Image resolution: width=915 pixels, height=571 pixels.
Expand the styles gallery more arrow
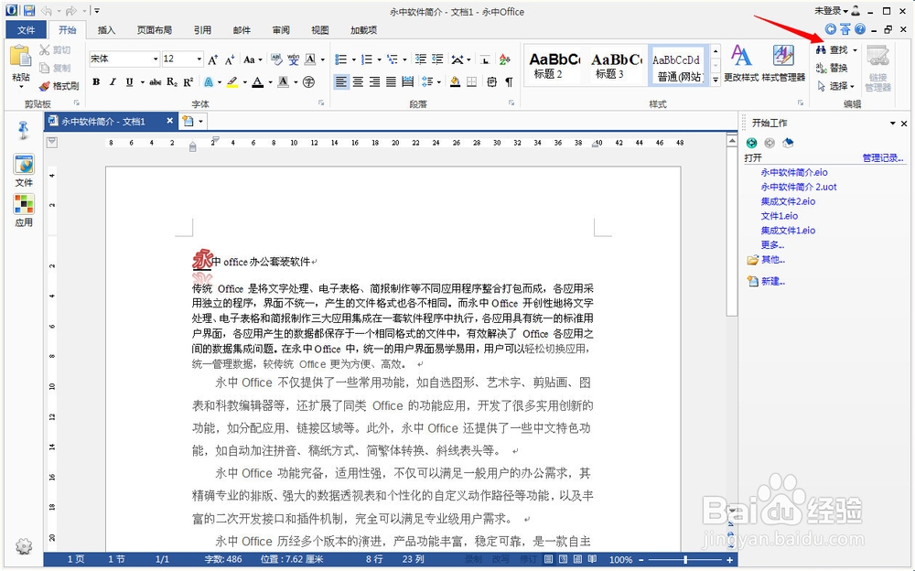[x=716, y=80]
